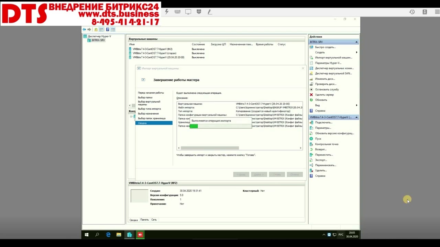Viewport: 440px width, 247px height.
Task: Click Удалить action for the VM
Action: click(x=321, y=170)
